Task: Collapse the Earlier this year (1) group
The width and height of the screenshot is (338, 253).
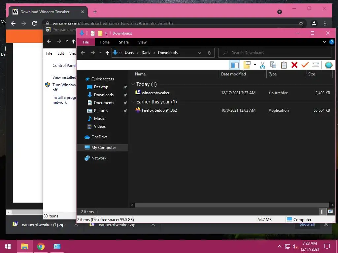Action: 133,102
